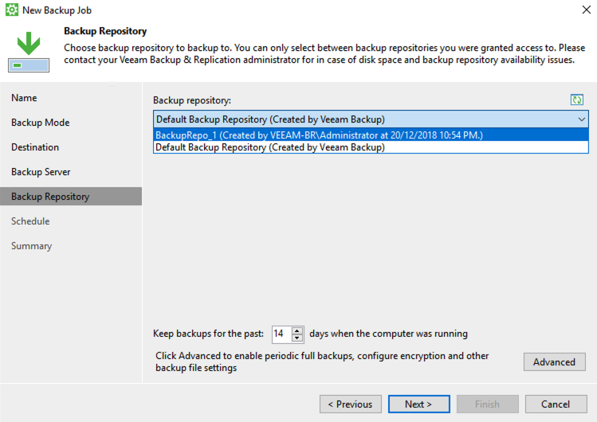Image resolution: width=597 pixels, height=422 pixels.
Task: Open the Advanced backup settings
Action: click(555, 362)
